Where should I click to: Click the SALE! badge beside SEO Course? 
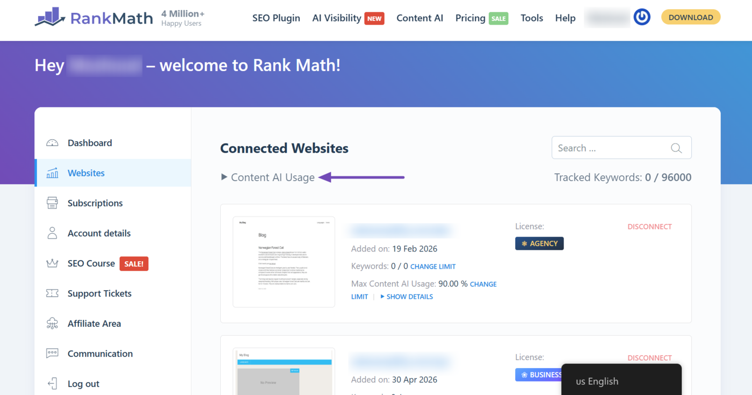click(134, 264)
